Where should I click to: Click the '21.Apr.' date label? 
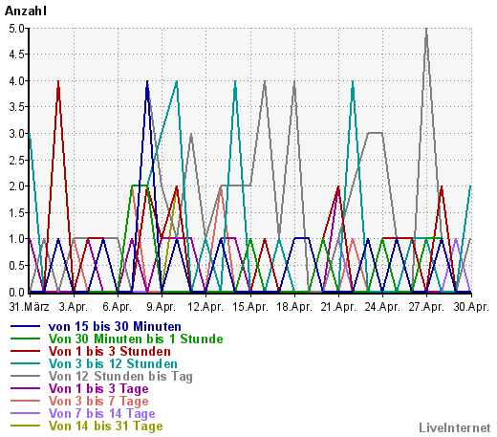pos(338,307)
